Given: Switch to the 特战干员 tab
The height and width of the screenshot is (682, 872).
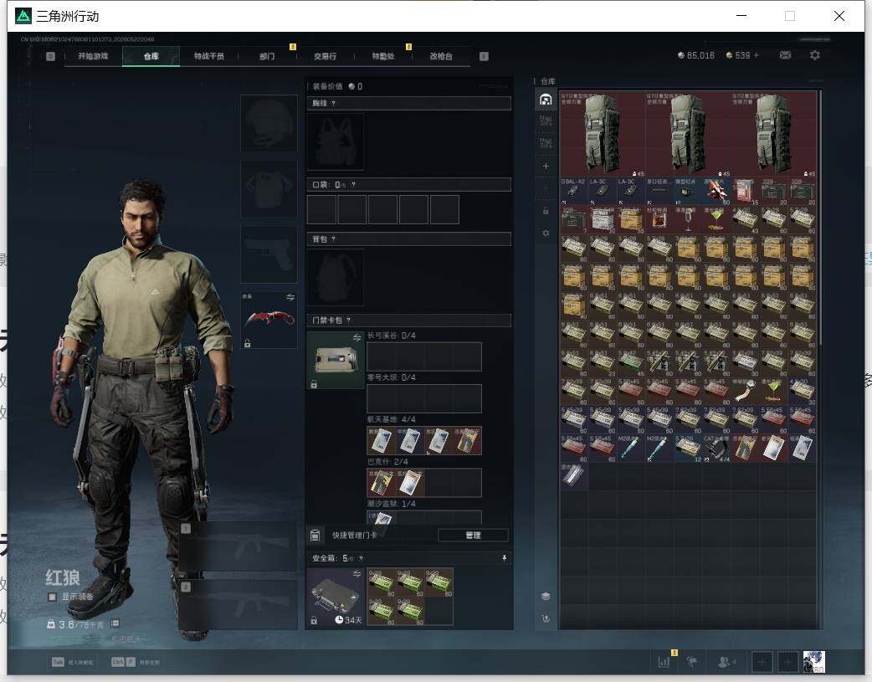Looking at the screenshot, I should point(209,56).
